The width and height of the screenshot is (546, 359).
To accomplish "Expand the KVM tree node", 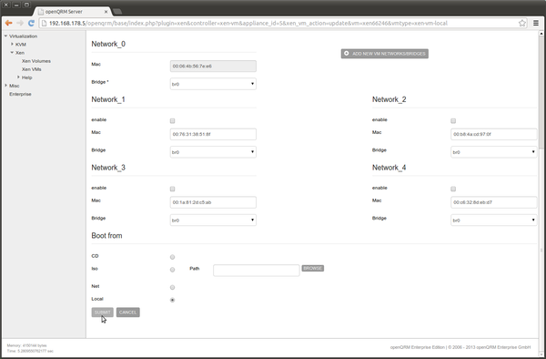I will click(12, 45).
